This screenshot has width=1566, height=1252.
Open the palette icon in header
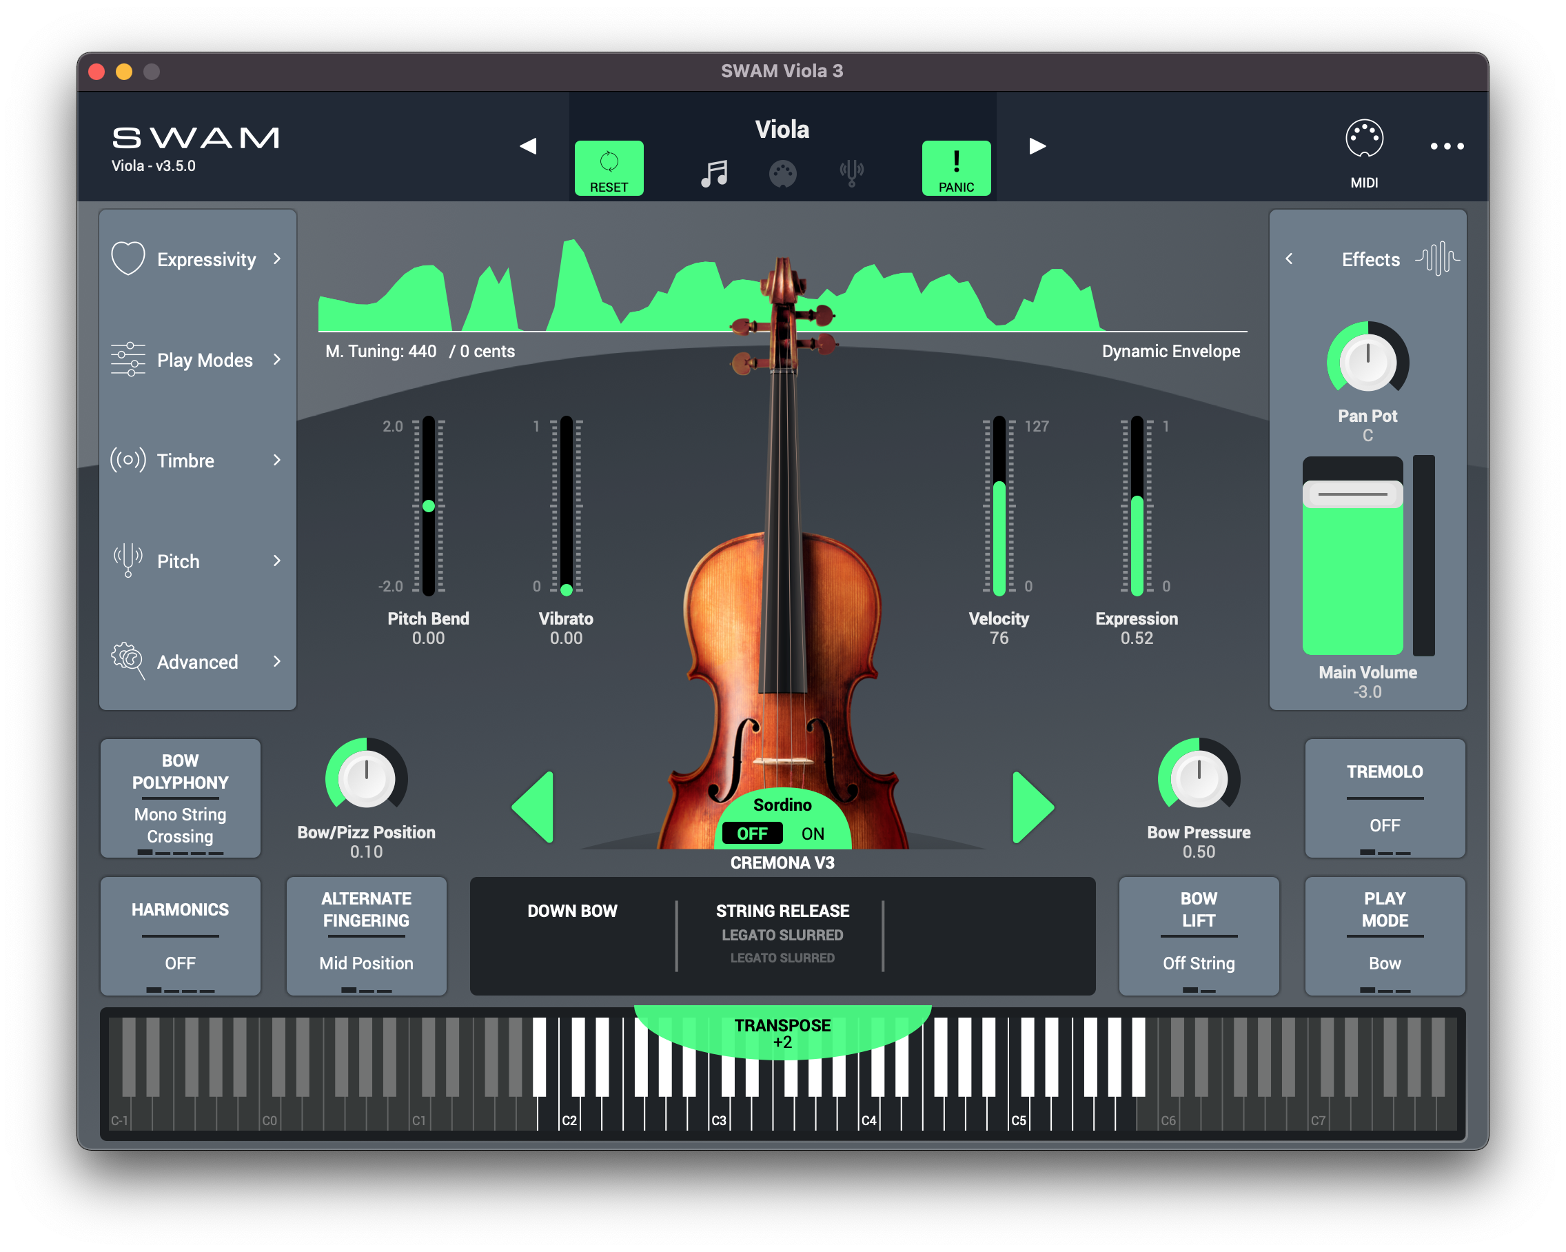[782, 174]
